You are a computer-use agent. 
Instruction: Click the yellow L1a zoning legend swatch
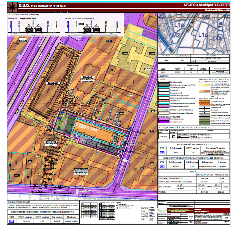coord(204,85)
